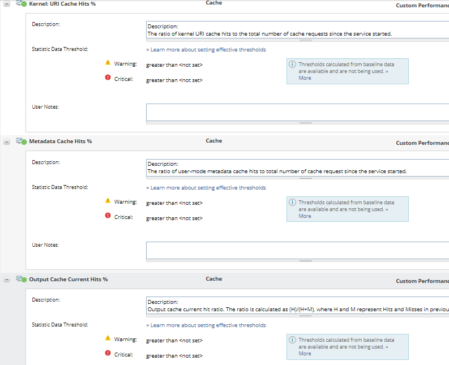Click User Notes field for Metadata Cache
The image size is (449, 365).
(x=297, y=250)
